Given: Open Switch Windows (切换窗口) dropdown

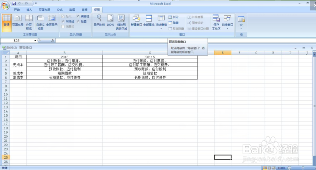Looking at the screenshot, I should pyautogui.click(x=227, y=22).
